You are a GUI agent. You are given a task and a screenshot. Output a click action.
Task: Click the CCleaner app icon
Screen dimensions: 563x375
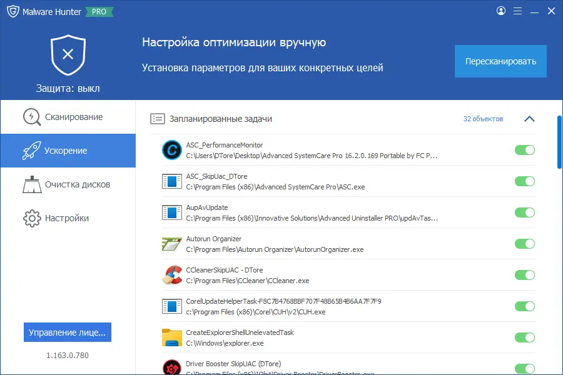171,275
